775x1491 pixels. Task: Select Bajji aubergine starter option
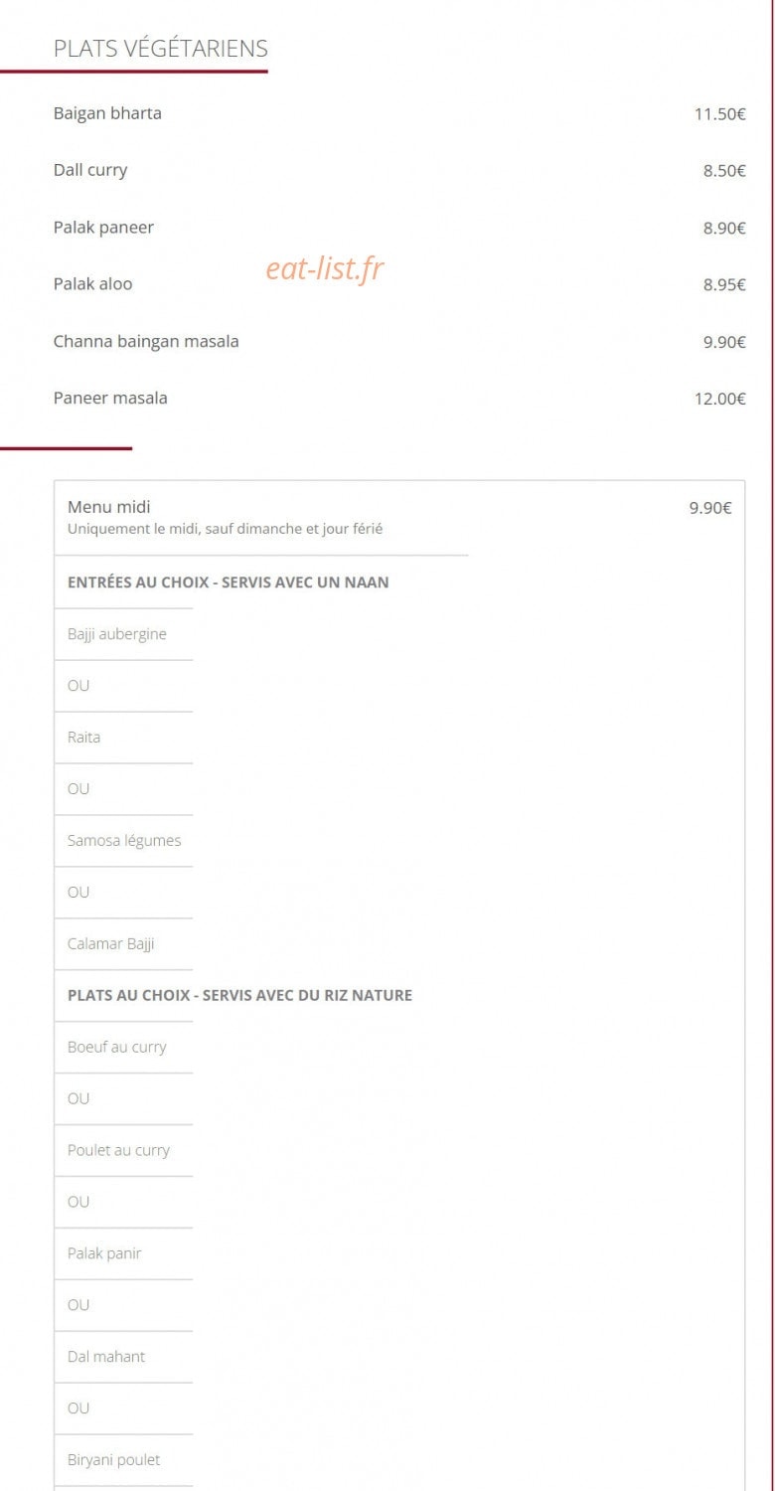click(117, 634)
